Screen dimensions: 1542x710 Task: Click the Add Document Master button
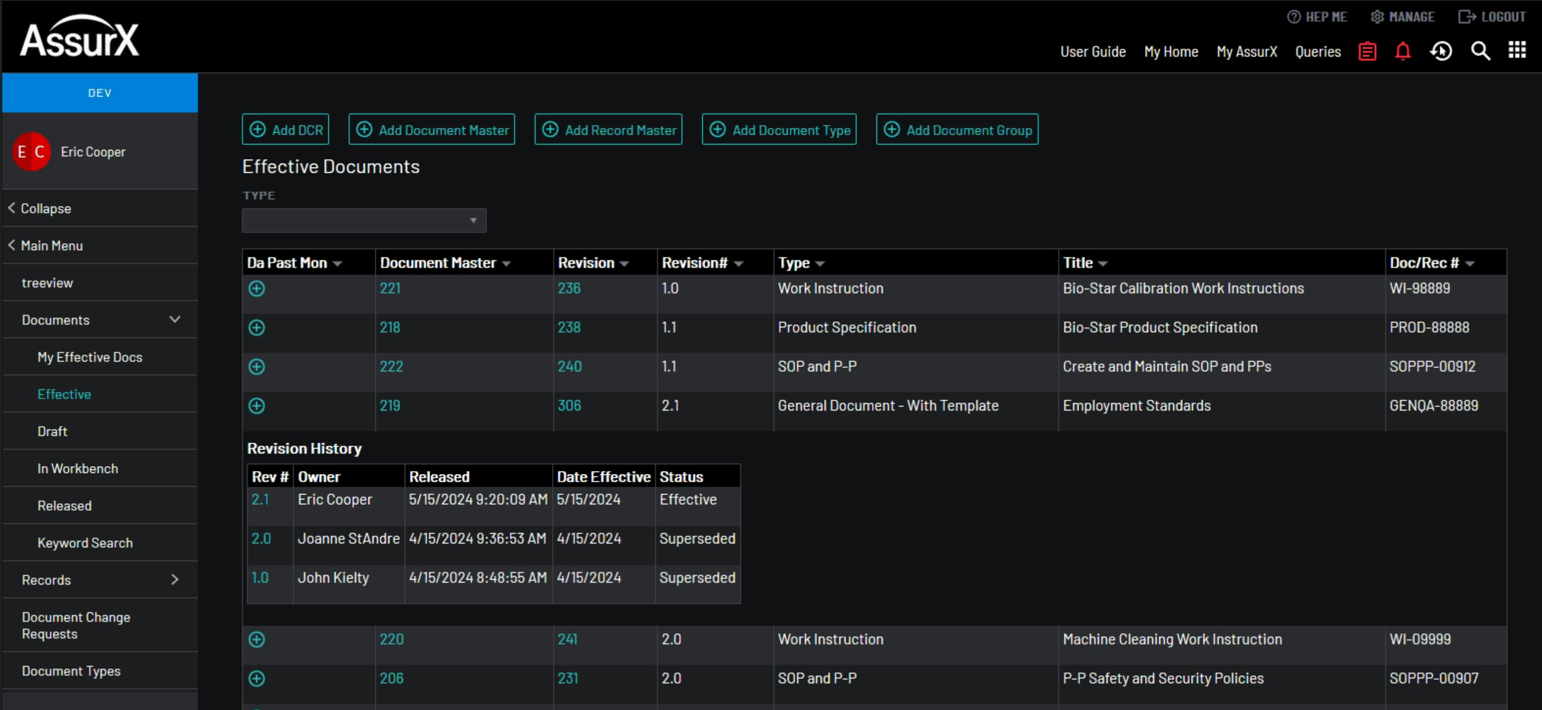pyautogui.click(x=432, y=130)
